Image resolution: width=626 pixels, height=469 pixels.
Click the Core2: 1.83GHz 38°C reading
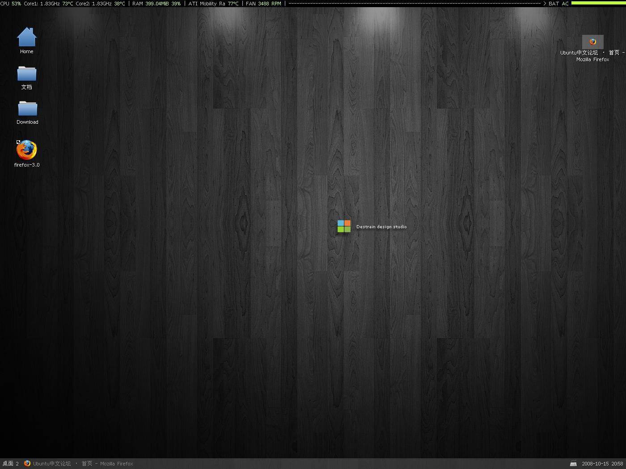pyautogui.click(x=100, y=4)
